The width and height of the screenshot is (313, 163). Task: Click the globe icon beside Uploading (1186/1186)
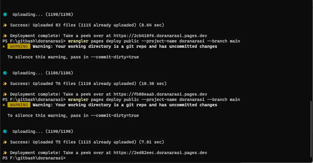(5, 73)
